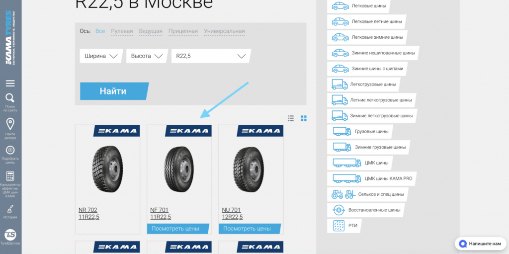
Task: Select the Рулевая axle filter
Action: click(x=122, y=31)
